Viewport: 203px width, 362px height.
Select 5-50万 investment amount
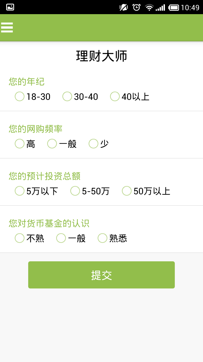(75, 191)
